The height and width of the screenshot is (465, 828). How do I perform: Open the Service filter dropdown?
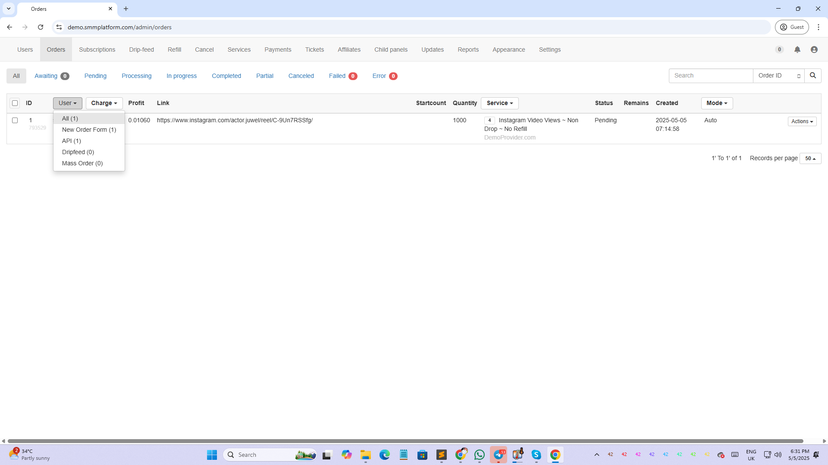tap(499, 103)
